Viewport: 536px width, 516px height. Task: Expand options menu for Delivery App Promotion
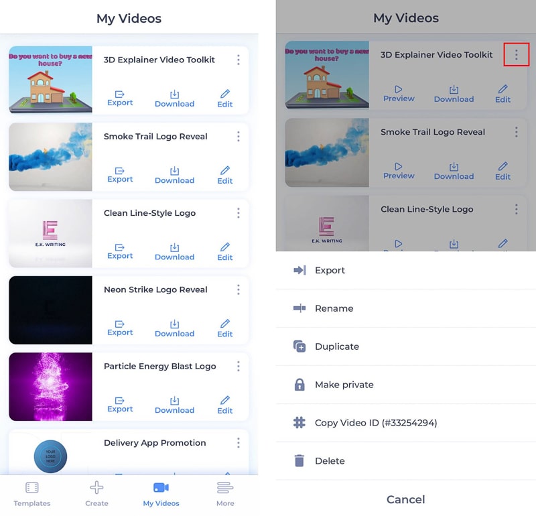[x=238, y=443]
